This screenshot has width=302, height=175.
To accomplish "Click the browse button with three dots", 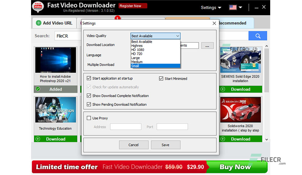I will click(x=207, y=46).
